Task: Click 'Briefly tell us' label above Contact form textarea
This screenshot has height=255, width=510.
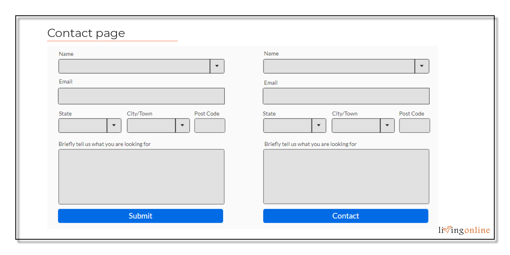Action: (x=310, y=144)
